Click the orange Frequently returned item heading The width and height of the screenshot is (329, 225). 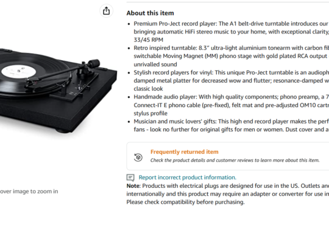tap(185, 151)
